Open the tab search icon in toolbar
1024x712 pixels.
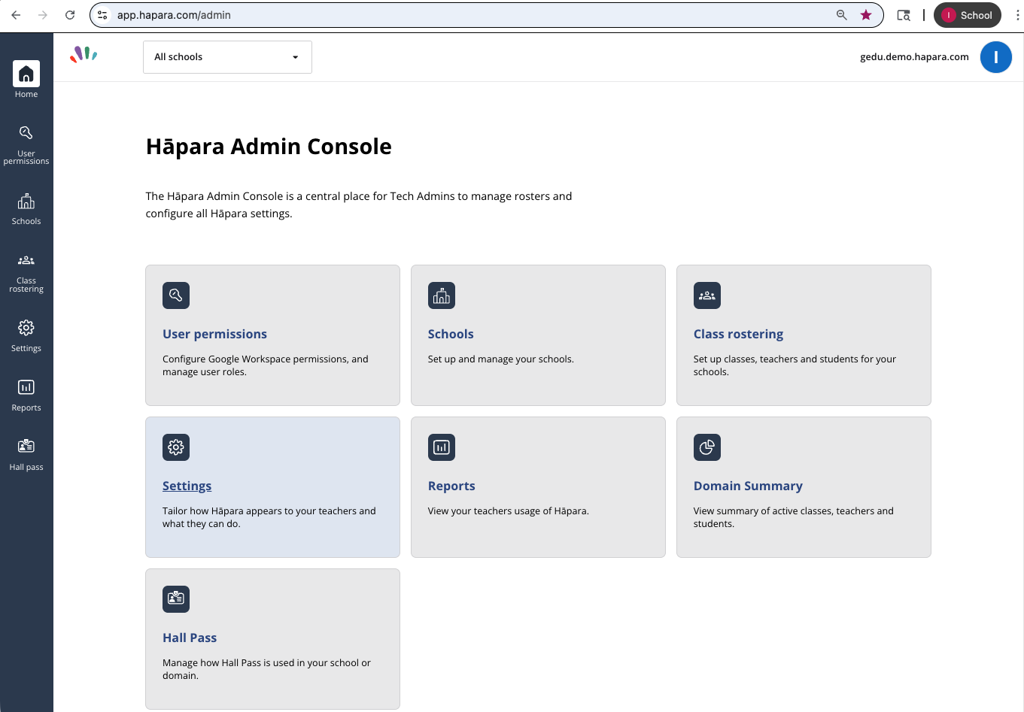904,15
